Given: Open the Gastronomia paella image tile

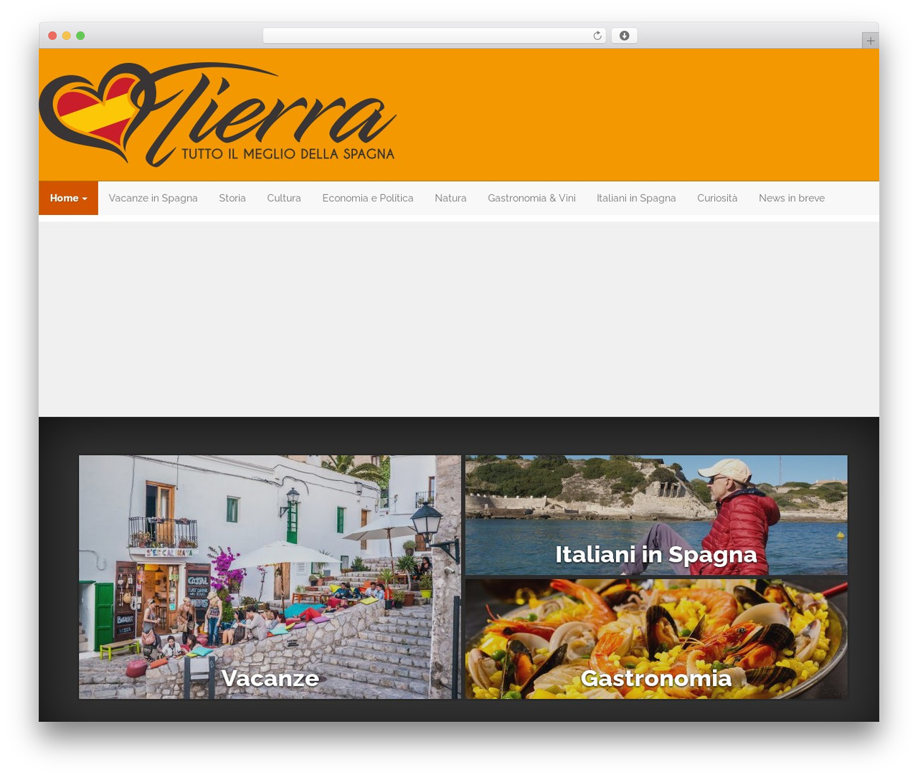Looking at the screenshot, I should pos(656,639).
